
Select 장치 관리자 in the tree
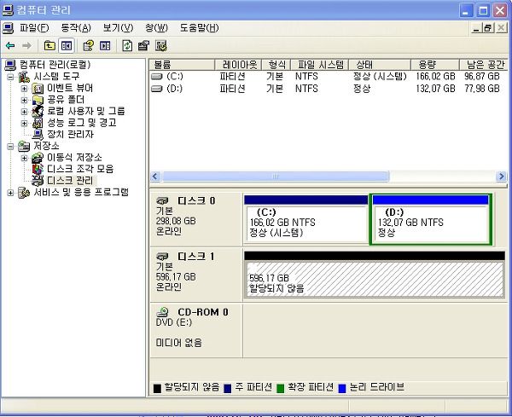coord(71,134)
